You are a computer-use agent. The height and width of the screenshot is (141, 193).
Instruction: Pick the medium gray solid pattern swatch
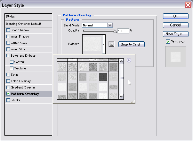(83, 77)
